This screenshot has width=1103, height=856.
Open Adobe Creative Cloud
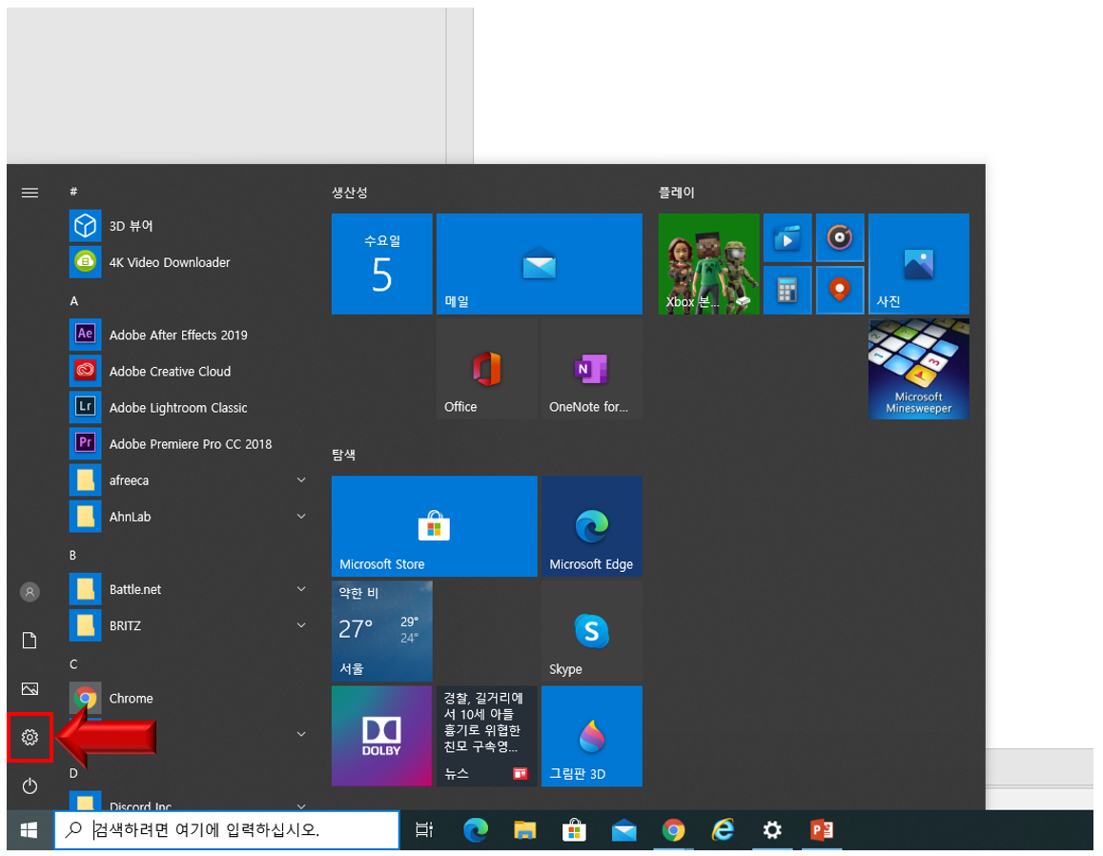tap(190, 372)
